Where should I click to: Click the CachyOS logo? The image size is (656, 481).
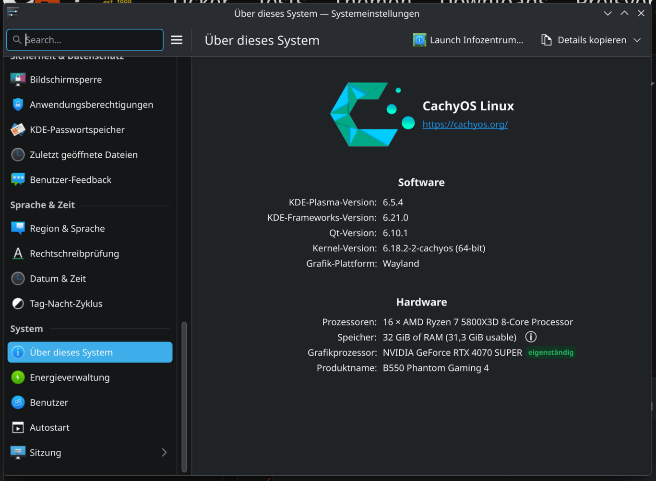click(x=372, y=114)
